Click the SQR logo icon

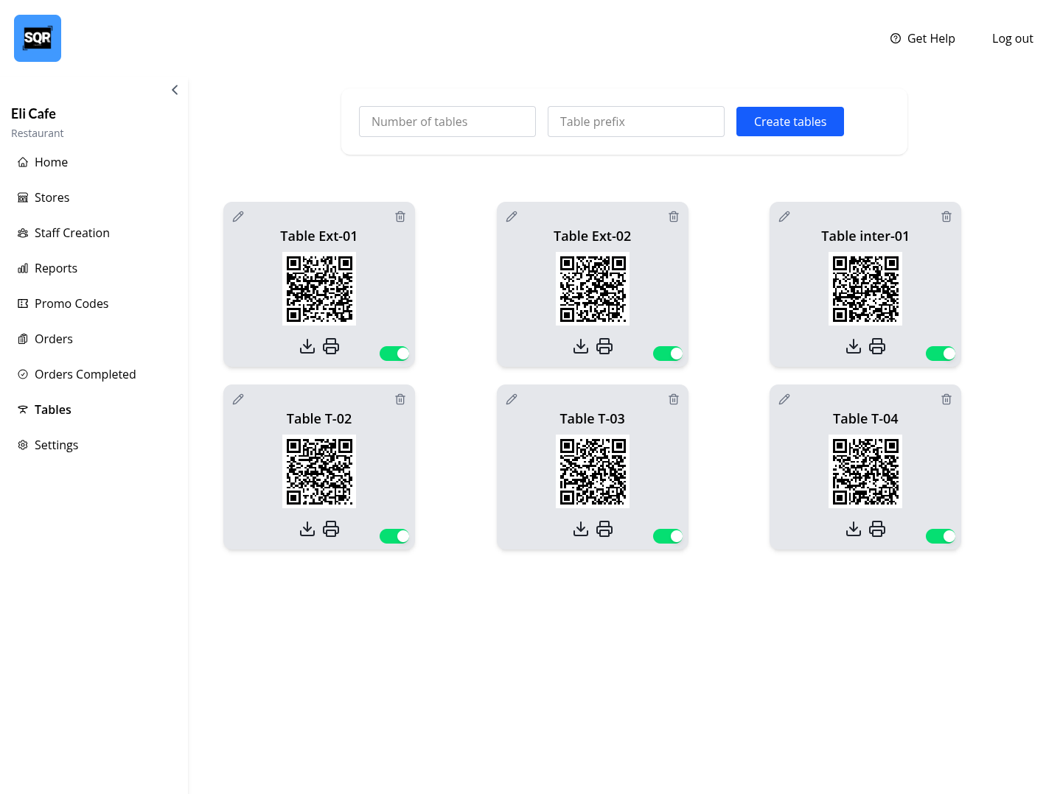(38, 38)
